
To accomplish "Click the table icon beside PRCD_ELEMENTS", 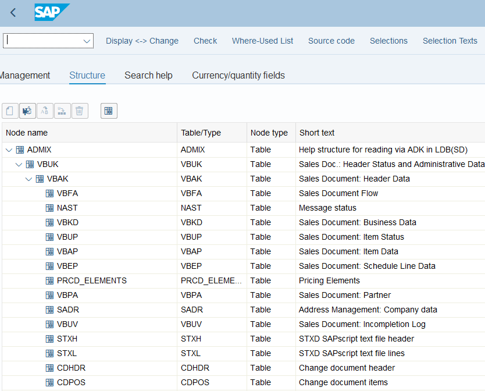I will tap(50, 280).
